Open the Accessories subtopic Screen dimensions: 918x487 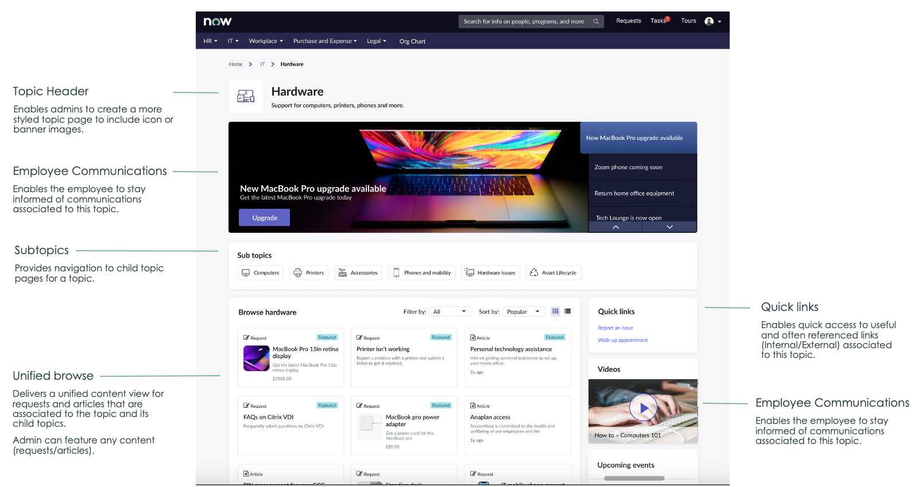(x=358, y=273)
